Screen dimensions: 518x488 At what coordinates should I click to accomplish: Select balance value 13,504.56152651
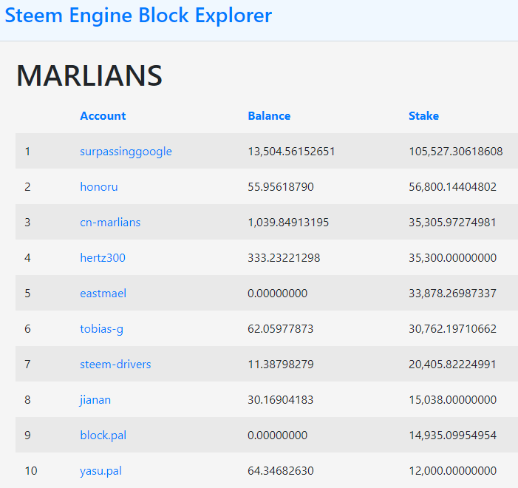click(x=291, y=152)
